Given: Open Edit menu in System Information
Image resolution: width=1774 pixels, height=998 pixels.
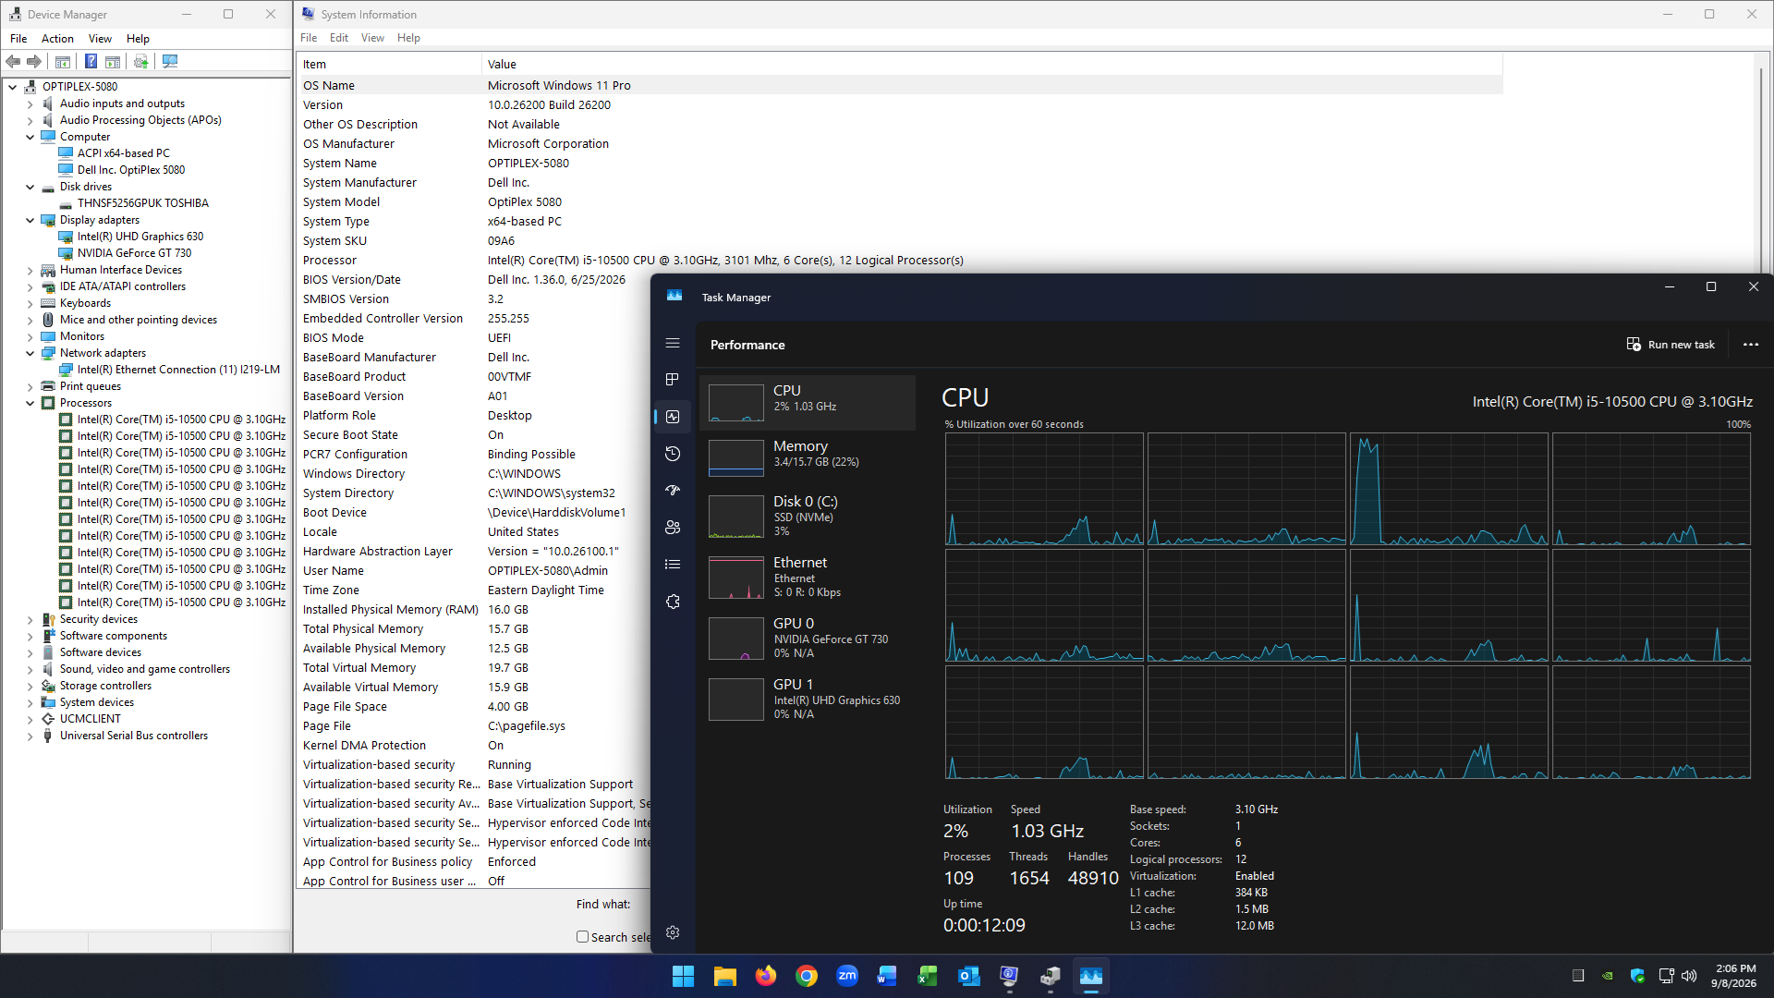Looking at the screenshot, I should [x=339, y=38].
